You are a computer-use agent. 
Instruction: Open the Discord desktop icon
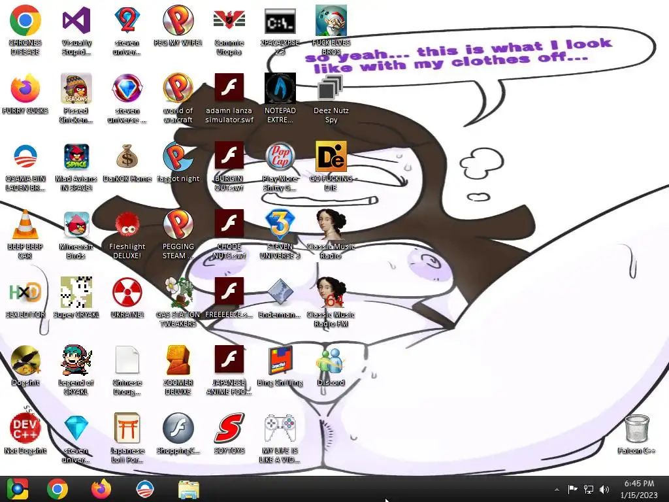point(331,360)
